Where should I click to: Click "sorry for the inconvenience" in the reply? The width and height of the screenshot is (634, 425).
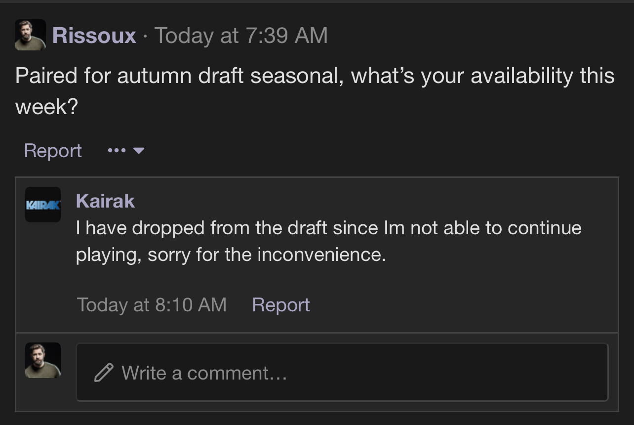pos(267,255)
